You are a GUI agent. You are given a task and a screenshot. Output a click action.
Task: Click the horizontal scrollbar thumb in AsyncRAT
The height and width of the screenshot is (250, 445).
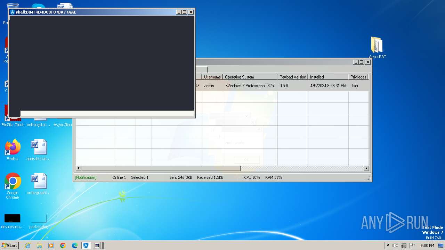coord(161,168)
